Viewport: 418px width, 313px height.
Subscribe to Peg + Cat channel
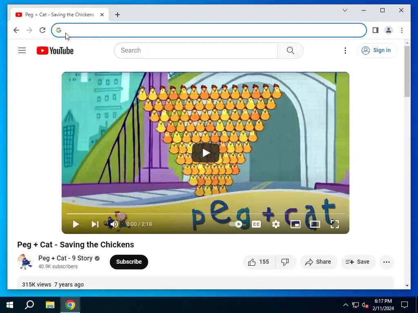129,262
